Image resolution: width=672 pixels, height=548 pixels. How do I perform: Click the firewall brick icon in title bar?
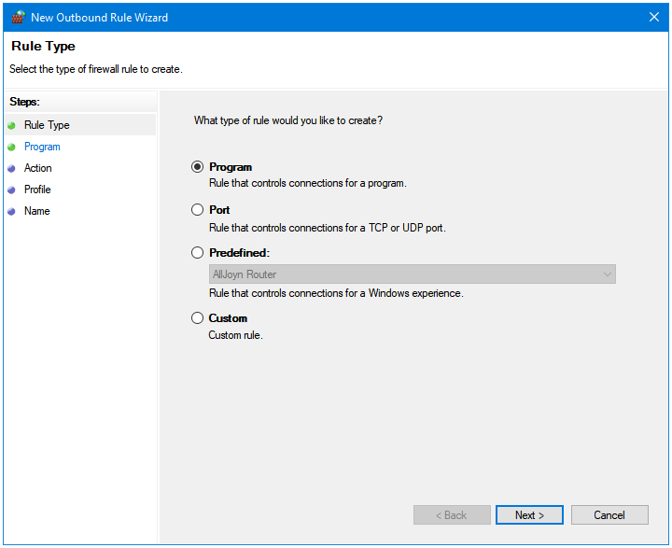click(x=18, y=17)
